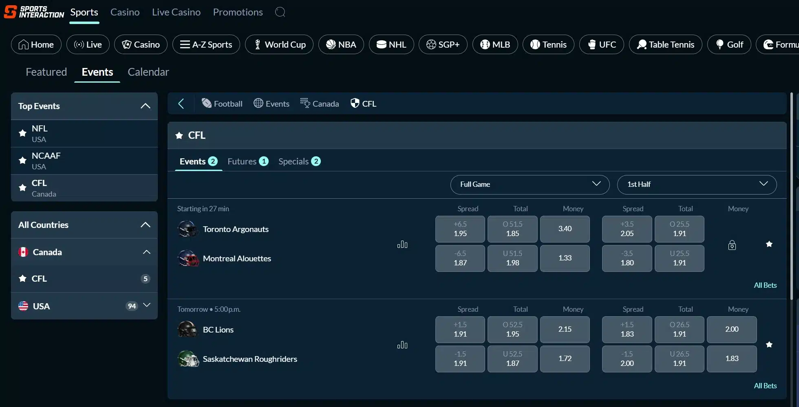799x407 pixels.
Task: Click the Canada flag icon
Action: [x=23, y=252]
